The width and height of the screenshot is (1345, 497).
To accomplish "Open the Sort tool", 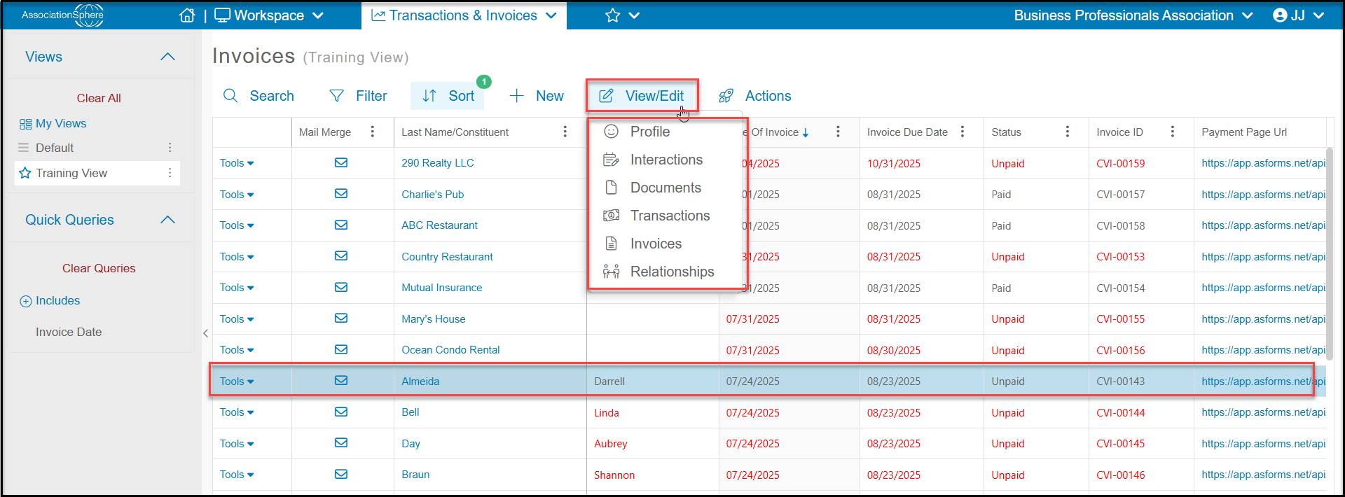I will 448,96.
